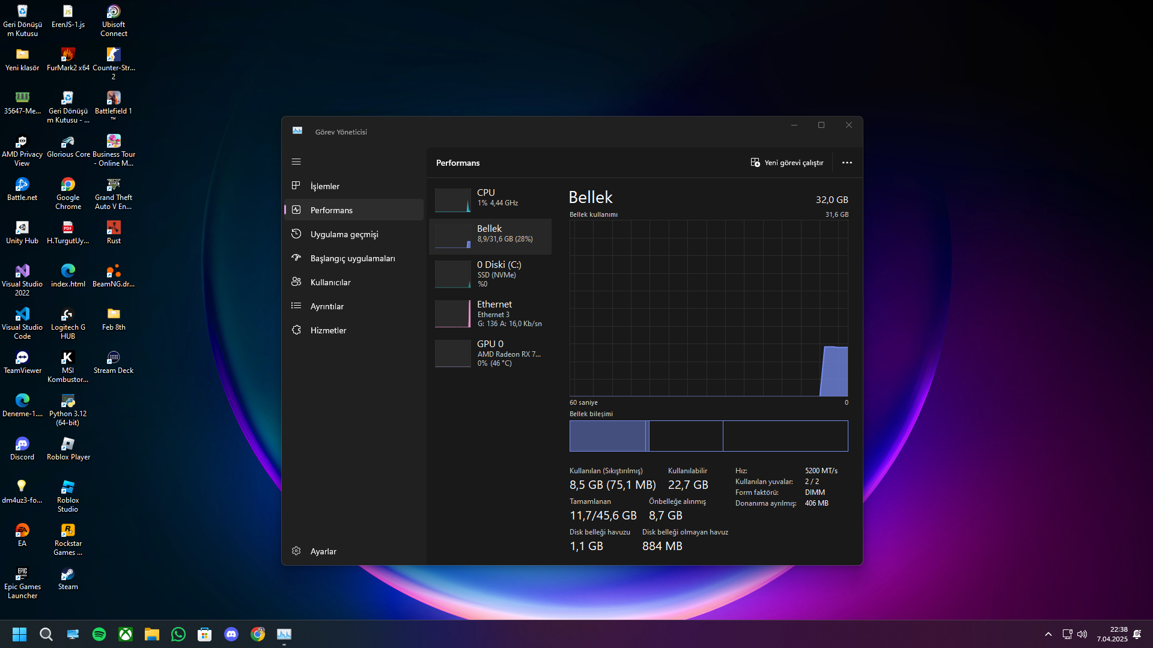The height and width of the screenshot is (648, 1153).
Task: Select the Epic Games Launcher icon
Action: (x=22, y=583)
